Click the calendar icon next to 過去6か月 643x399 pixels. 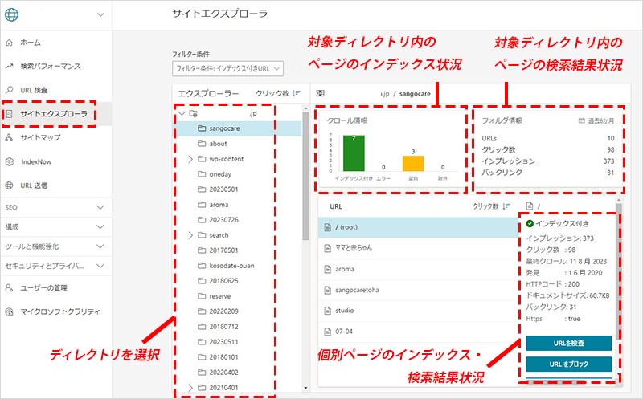click(x=582, y=120)
